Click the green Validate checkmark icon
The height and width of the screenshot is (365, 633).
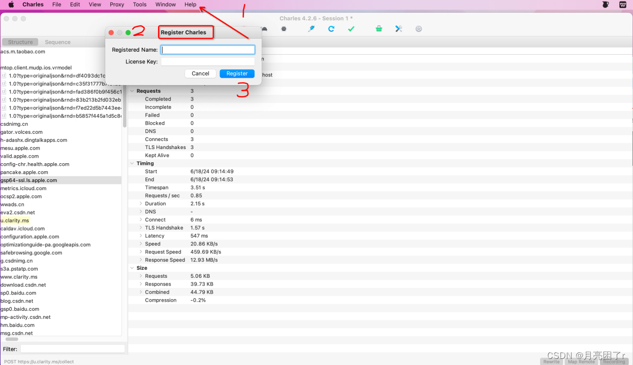351,29
